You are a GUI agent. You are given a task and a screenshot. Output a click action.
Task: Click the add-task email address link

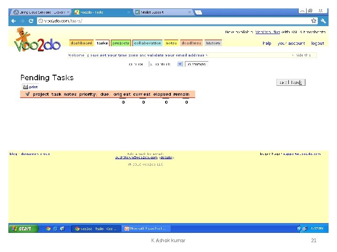coord(136,158)
